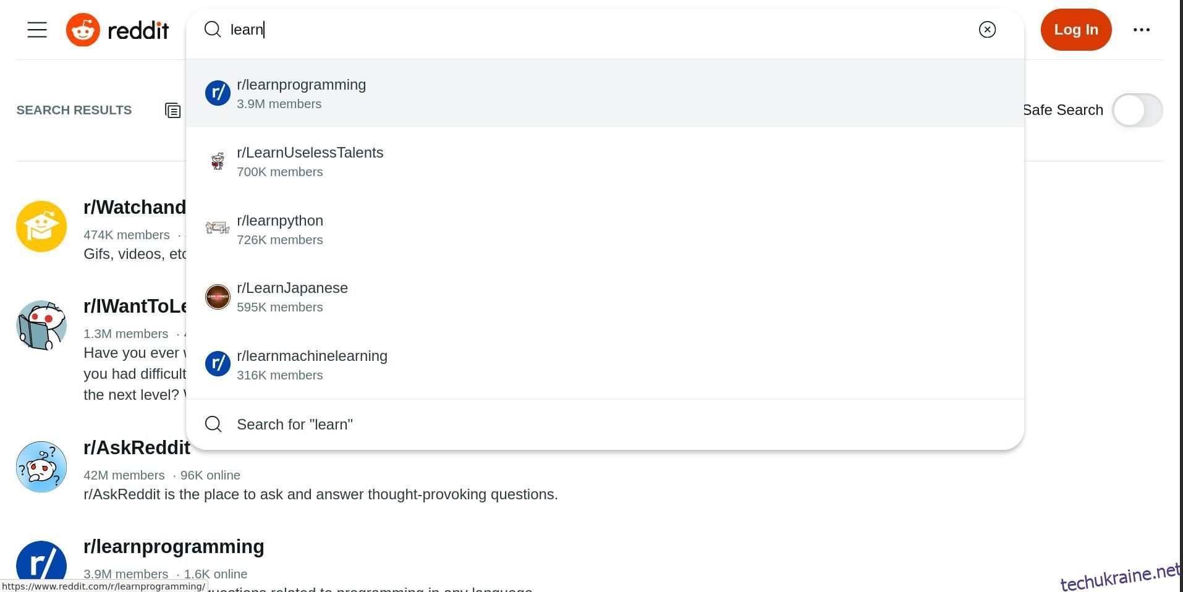Screen dimensions: 1183x592
Task: Open r/learnprogramming result heading link
Action: pyautogui.click(x=174, y=546)
